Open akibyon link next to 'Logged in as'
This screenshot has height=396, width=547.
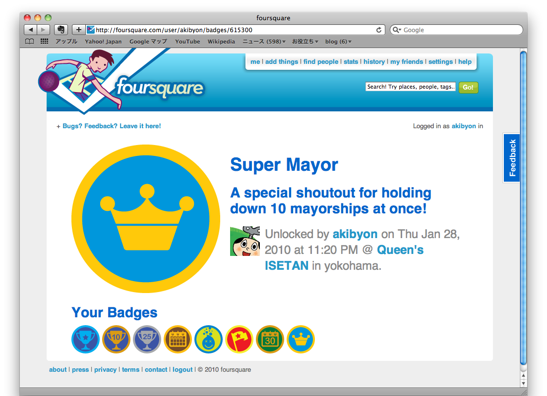(464, 126)
